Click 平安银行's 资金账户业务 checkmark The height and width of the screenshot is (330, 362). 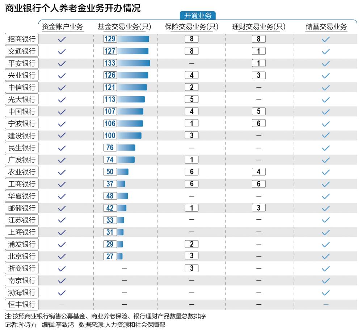(x=62, y=63)
